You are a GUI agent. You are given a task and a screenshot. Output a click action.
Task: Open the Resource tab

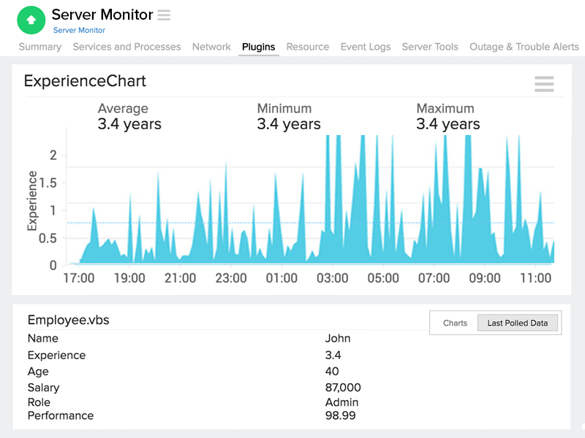(307, 47)
